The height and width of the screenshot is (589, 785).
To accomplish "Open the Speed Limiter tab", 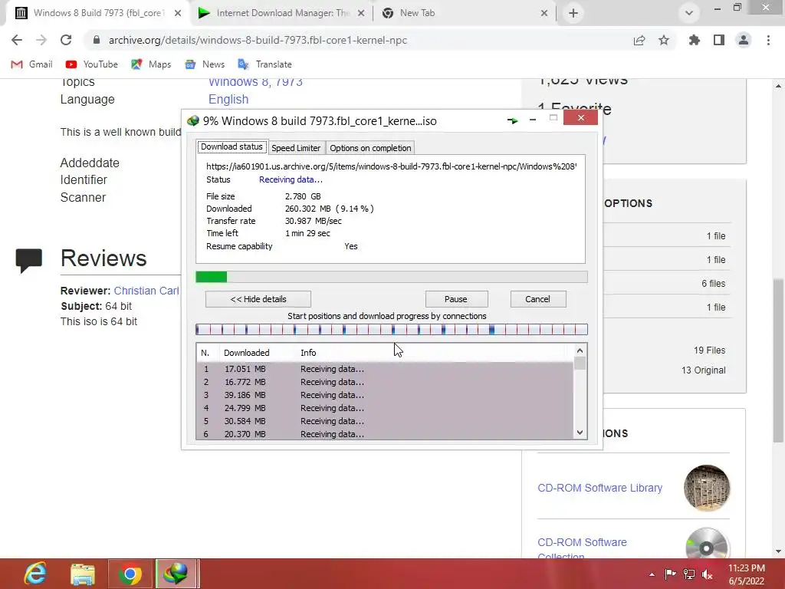I will [296, 148].
